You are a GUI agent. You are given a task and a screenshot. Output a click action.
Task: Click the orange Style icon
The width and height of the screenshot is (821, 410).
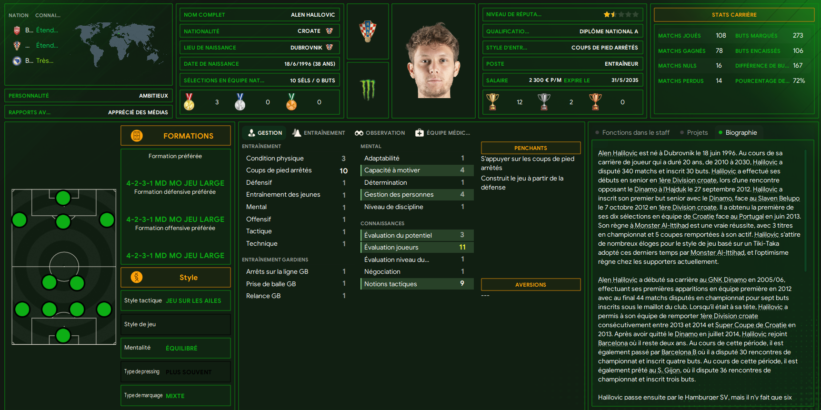[x=137, y=277]
